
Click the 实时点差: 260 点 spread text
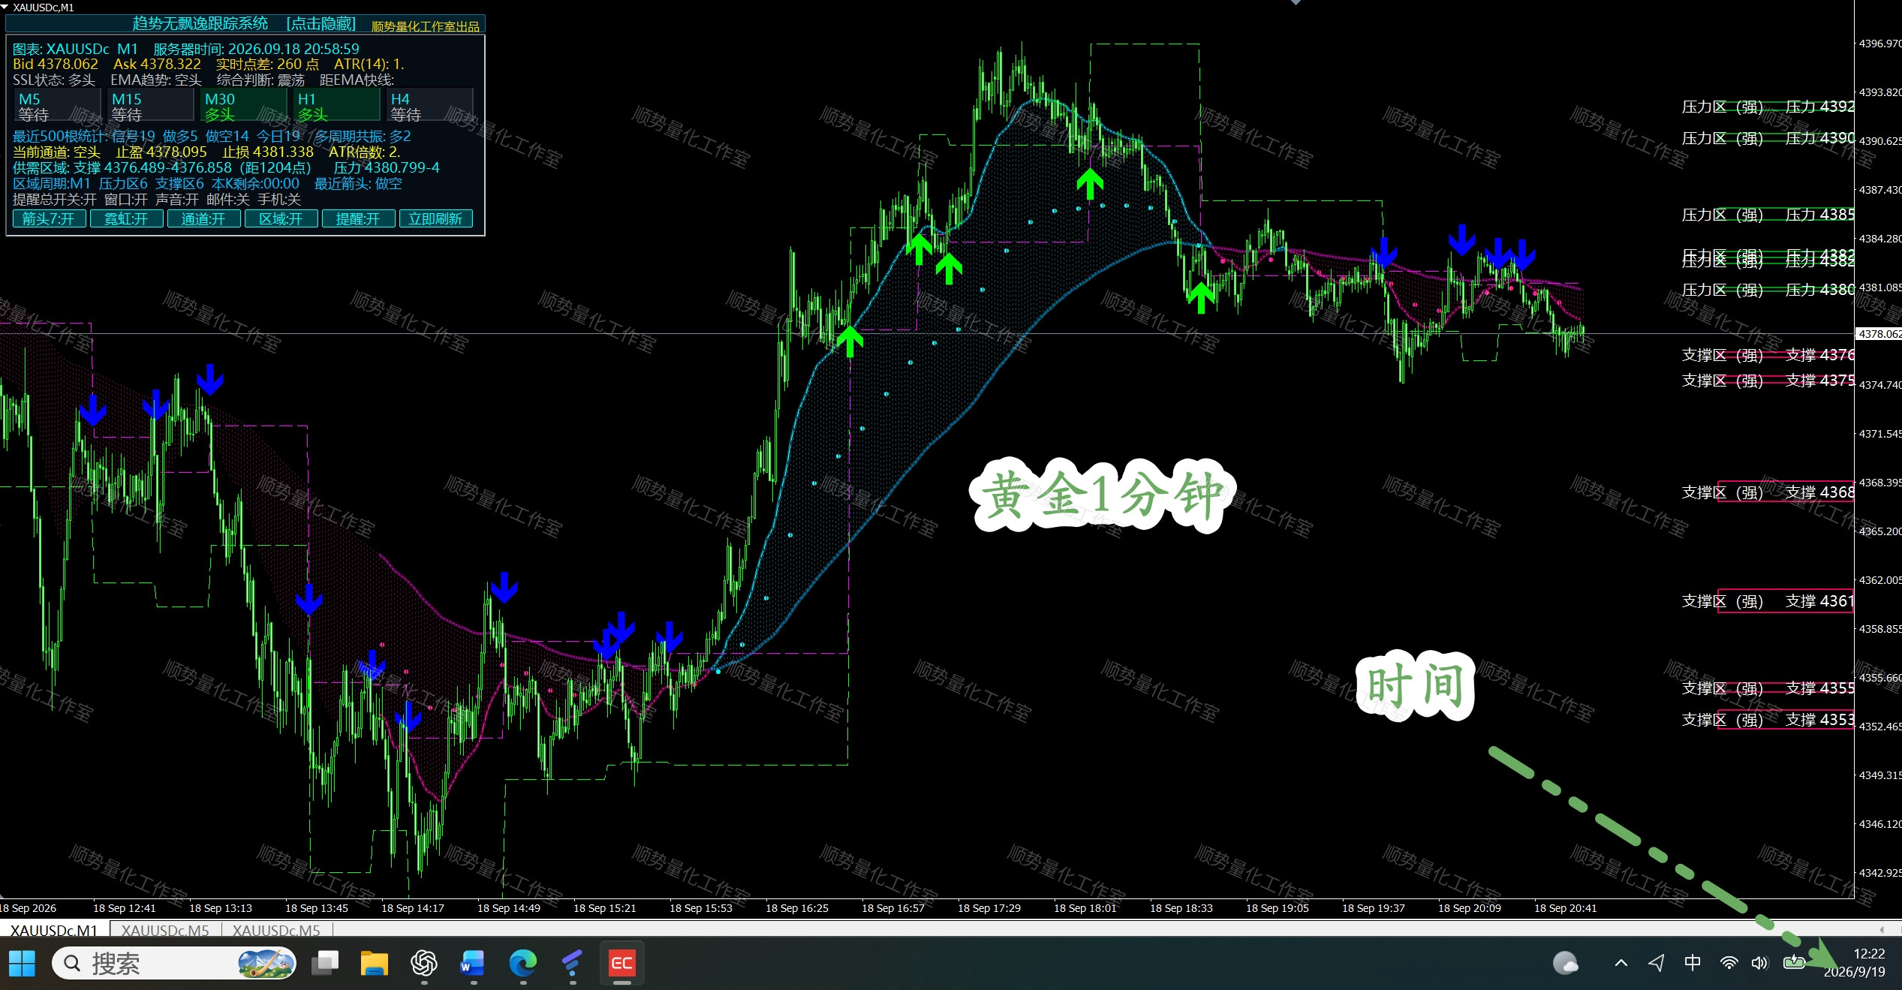click(x=267, y=65)
